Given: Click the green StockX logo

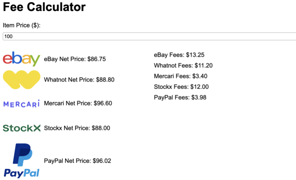Looking at the screenshot, I should (21, 128).
